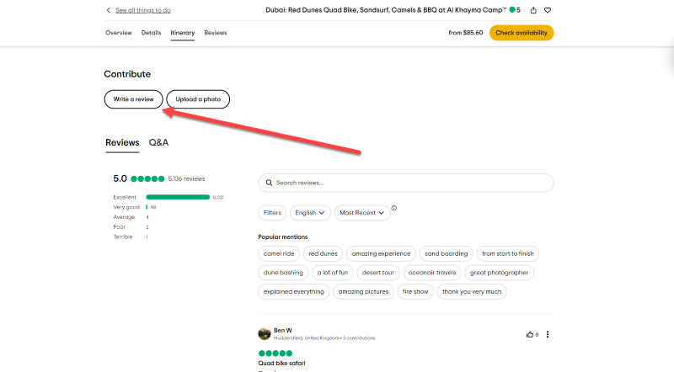This screenshot has width=674, height=372.
Task: Click Ben W's profile avatar
Action: [x=265, y=334]
